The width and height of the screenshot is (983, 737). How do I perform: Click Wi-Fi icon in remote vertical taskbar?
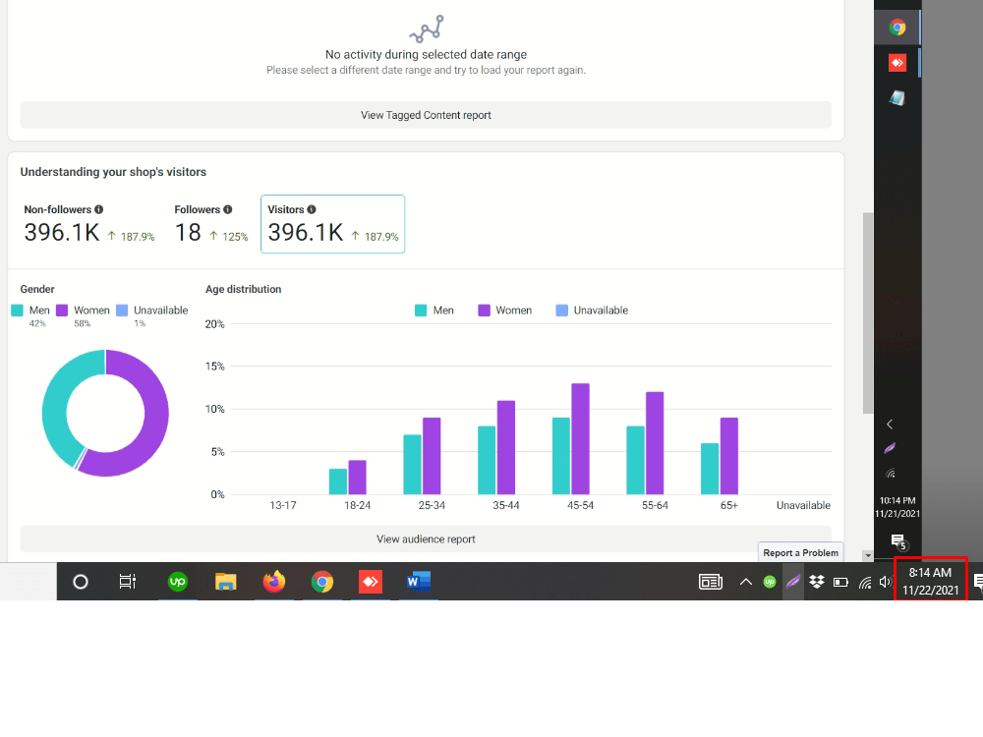coord(891,474)
